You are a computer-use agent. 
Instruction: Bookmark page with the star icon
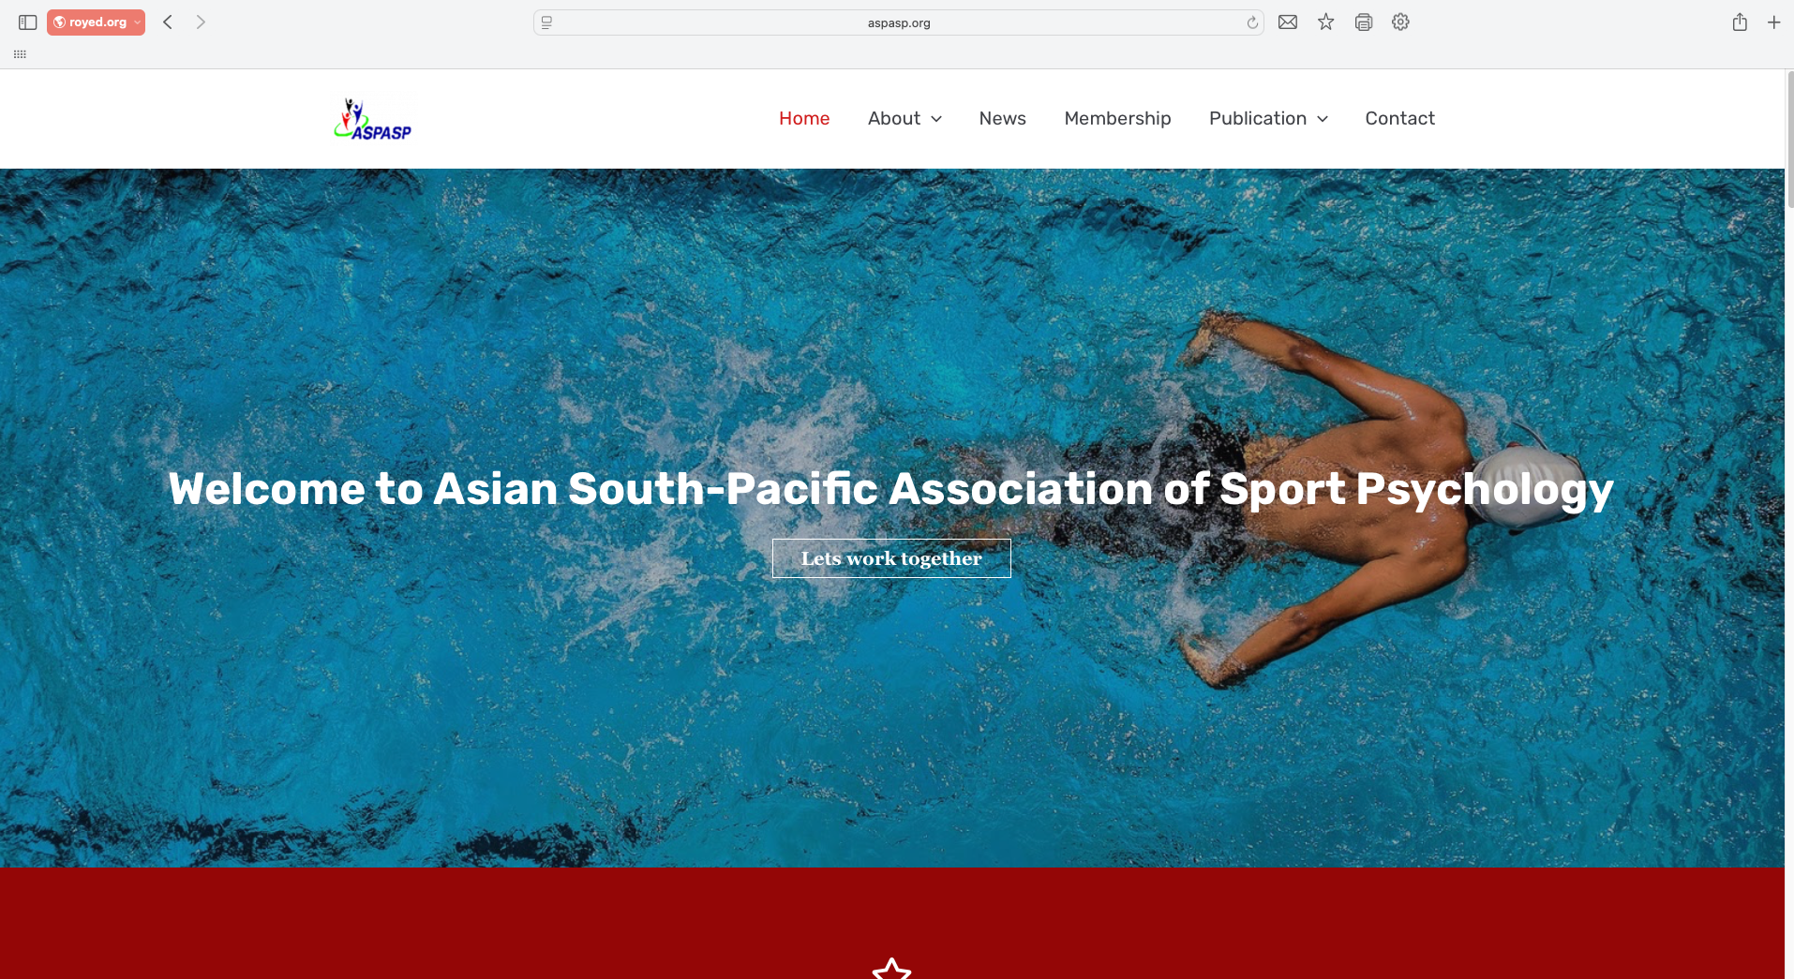pyautogui.click(x=1325, y=22)
